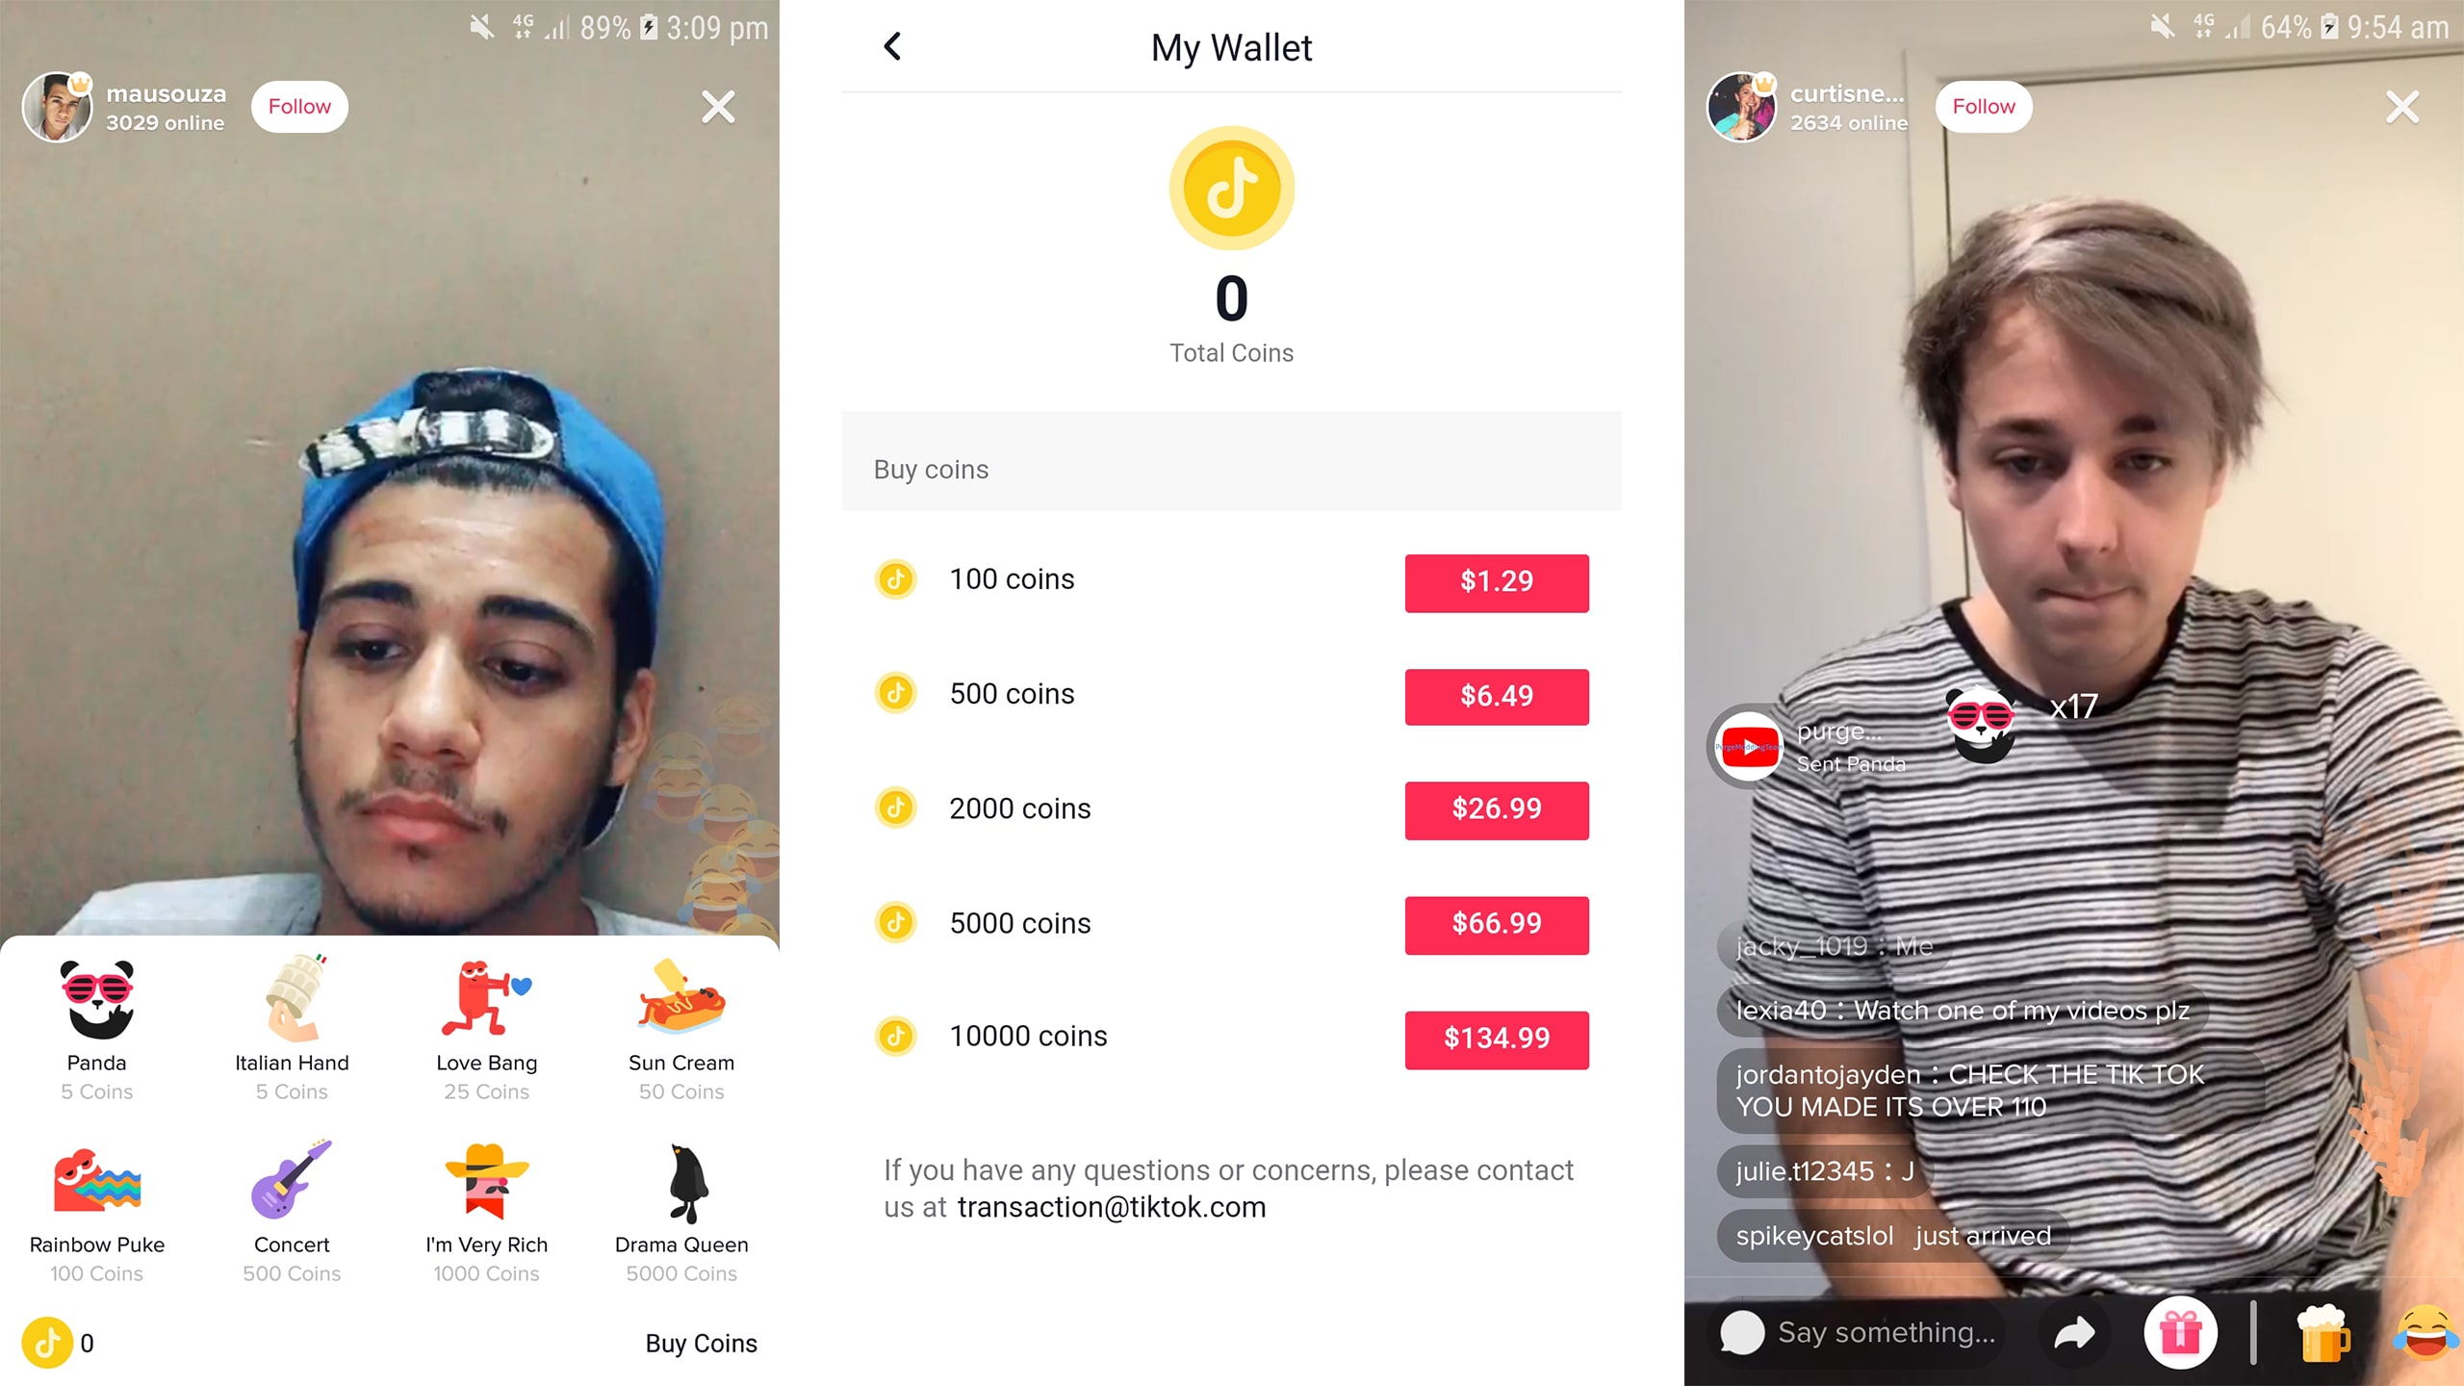Select the My Wallet menu tab
Screen dimensions: 2464x1386
(x=1230, y=47)
